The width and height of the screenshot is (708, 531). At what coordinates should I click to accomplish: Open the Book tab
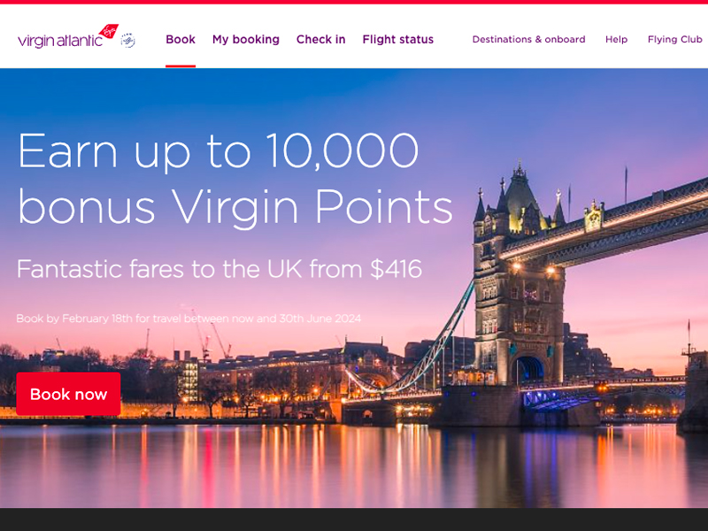point(181,39)
